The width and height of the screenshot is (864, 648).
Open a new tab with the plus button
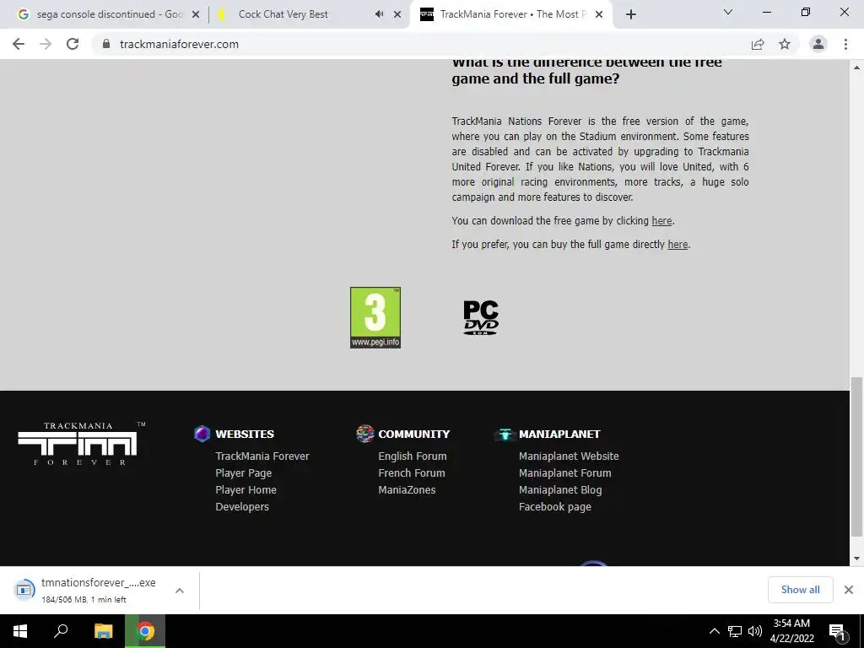631,14
